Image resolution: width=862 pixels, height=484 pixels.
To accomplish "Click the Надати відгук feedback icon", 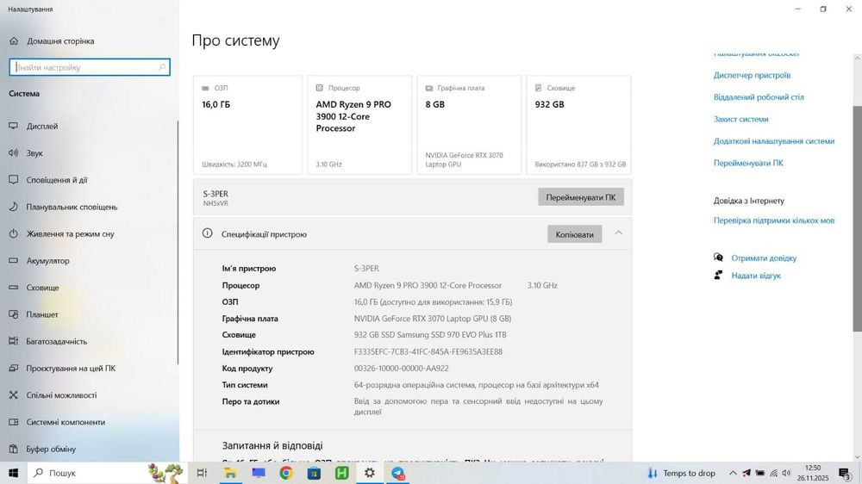I will pos(718,276).
